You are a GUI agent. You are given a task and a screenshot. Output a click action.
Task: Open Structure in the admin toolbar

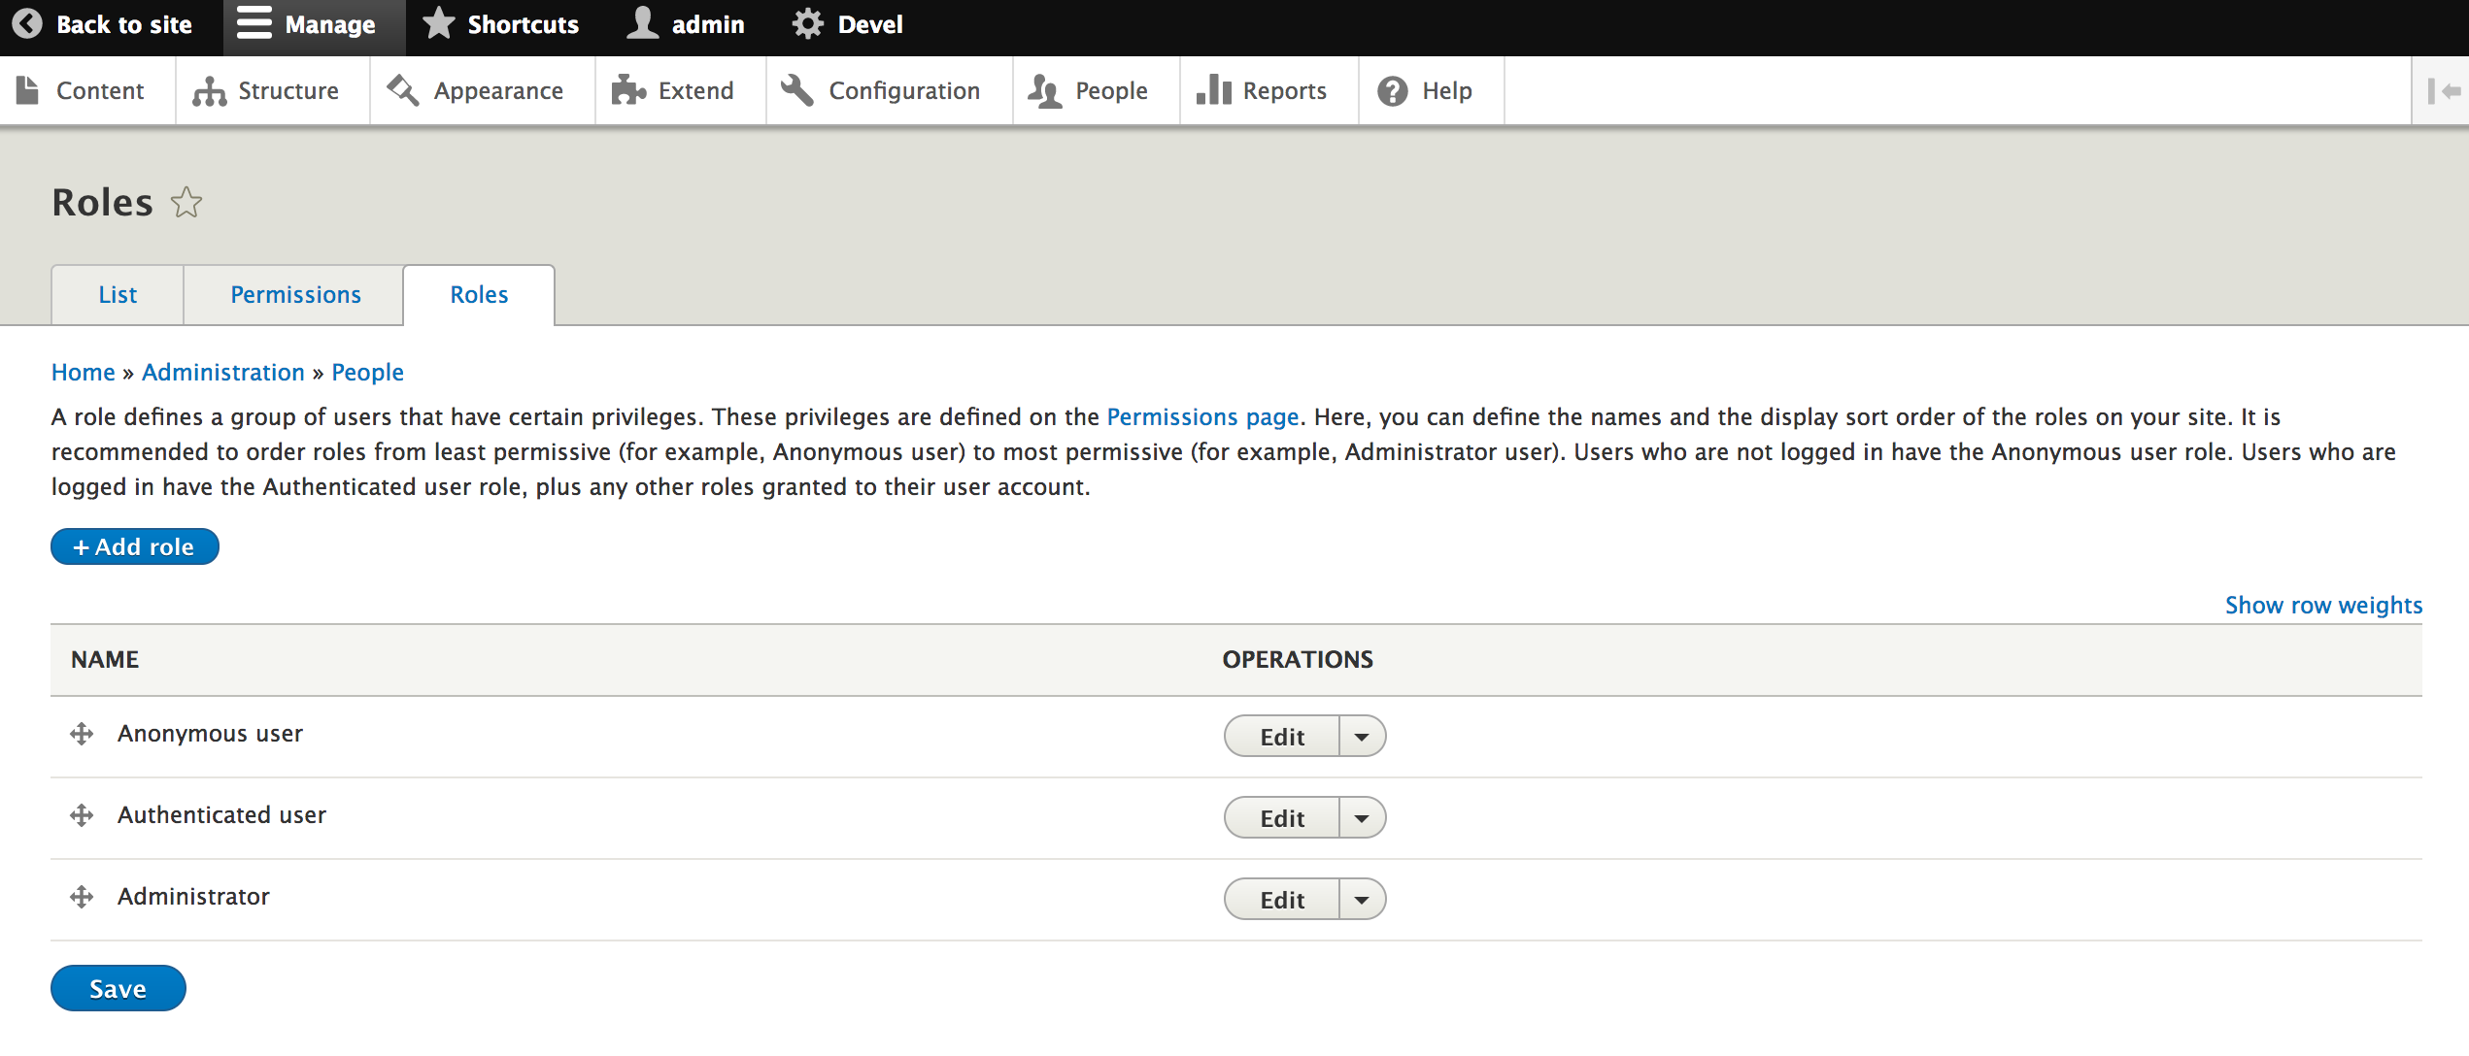[x=266, y=91]
